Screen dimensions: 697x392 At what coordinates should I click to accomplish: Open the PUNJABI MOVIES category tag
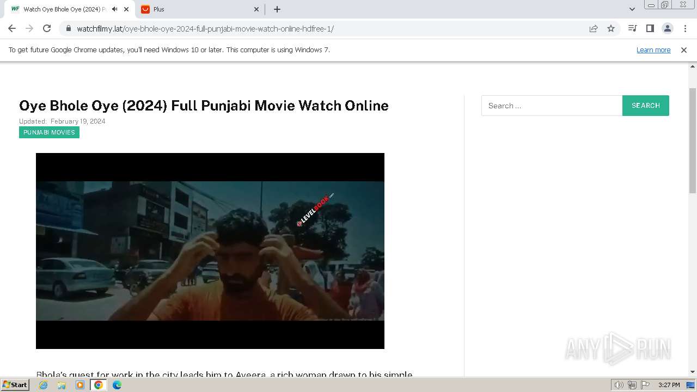[49, 132]
